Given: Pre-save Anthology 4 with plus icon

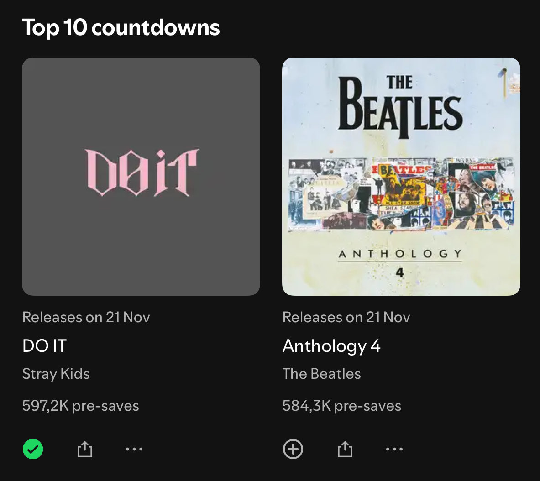Looking at the screenshot, I should pos(293,450).
